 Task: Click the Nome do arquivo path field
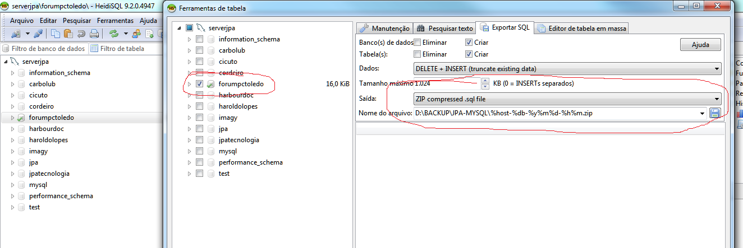556,114
